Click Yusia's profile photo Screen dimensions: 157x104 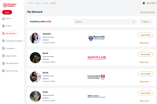[35, 96]
